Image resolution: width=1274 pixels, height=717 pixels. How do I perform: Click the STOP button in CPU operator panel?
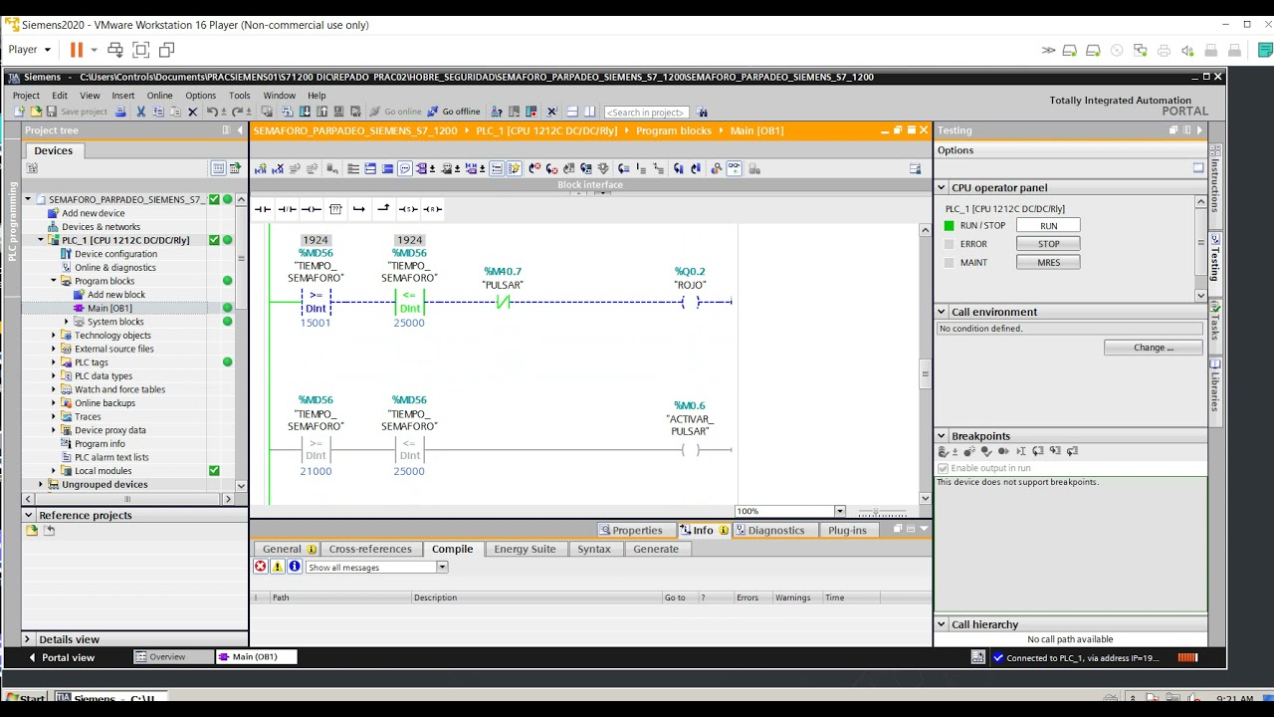click(x=1048, y=244)
